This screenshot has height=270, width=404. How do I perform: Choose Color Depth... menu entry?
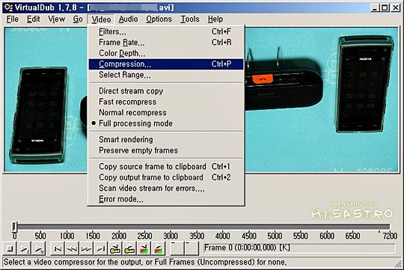coord(166,53)
